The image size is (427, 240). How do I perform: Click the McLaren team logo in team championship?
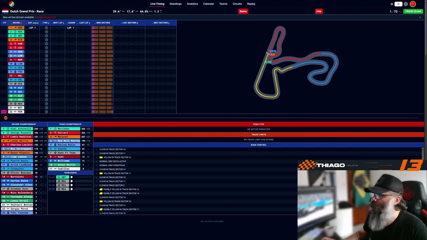[x=55, y=137]
